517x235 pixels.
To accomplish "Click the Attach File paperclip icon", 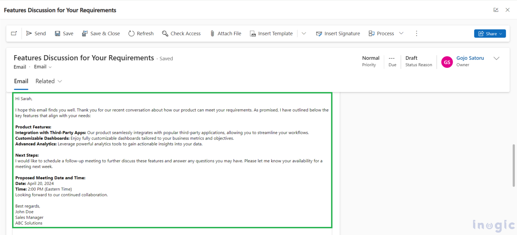I will coord(212,33).
